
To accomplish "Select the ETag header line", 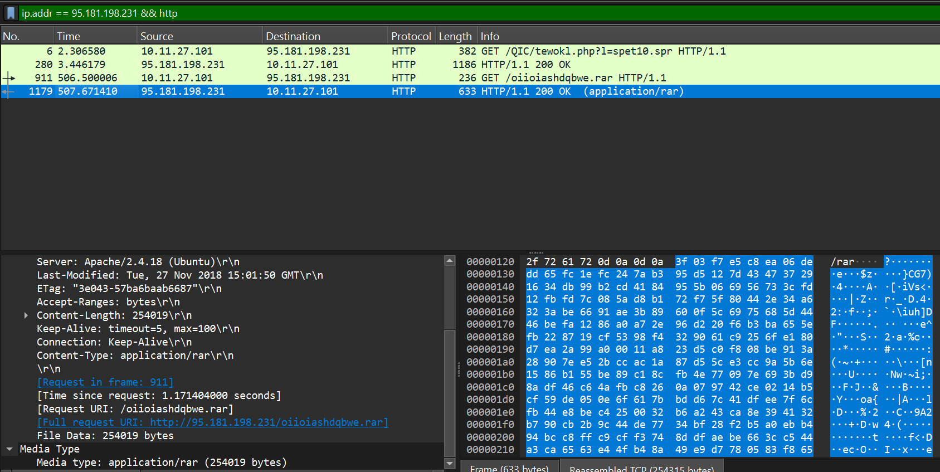I will pos(129,289).
